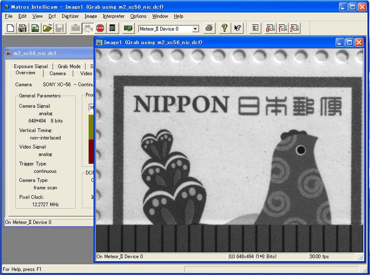Click the 'SONY XC-56' camera name text
Image resolution: width=370 pixels, height=275 pixels.
(57, 84)
